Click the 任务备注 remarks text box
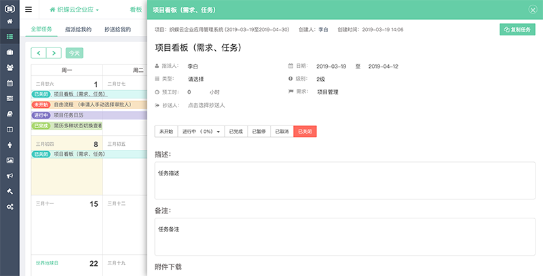 [x=345, y=237]
